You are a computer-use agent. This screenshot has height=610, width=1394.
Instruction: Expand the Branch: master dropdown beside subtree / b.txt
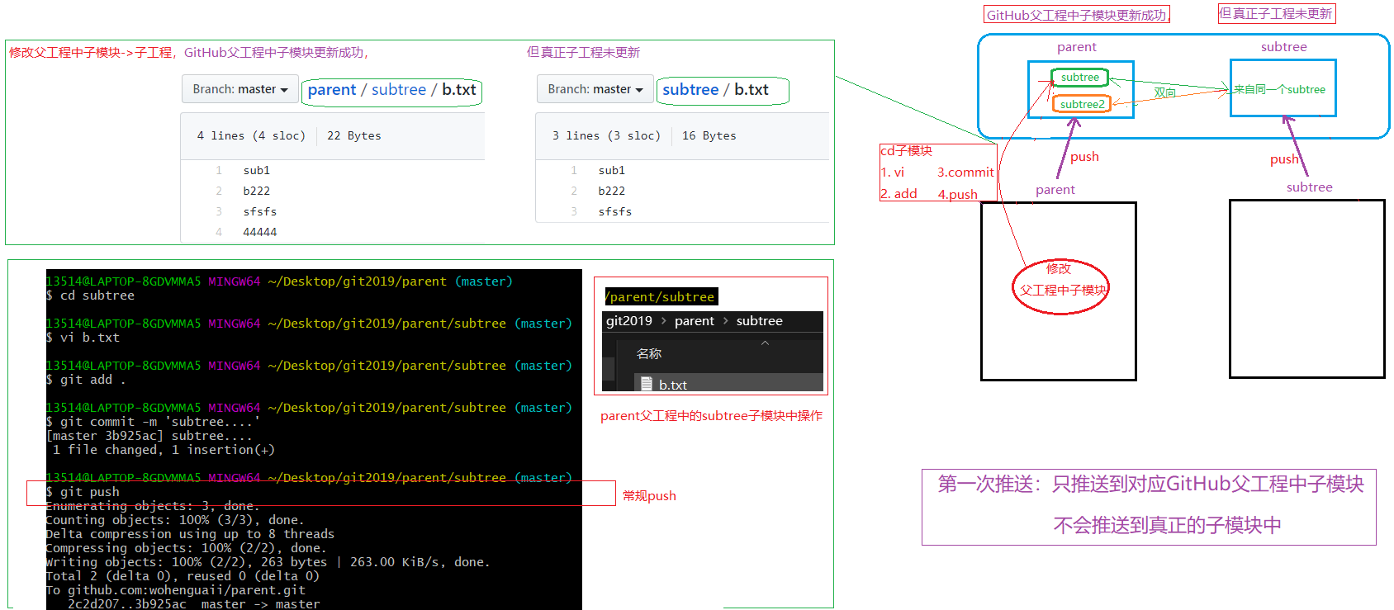pos(595,89)
